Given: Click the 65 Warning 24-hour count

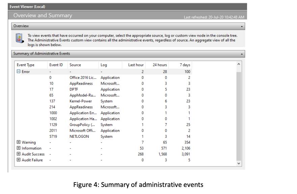Looking at the screenshot, I should tap(165, 142).
